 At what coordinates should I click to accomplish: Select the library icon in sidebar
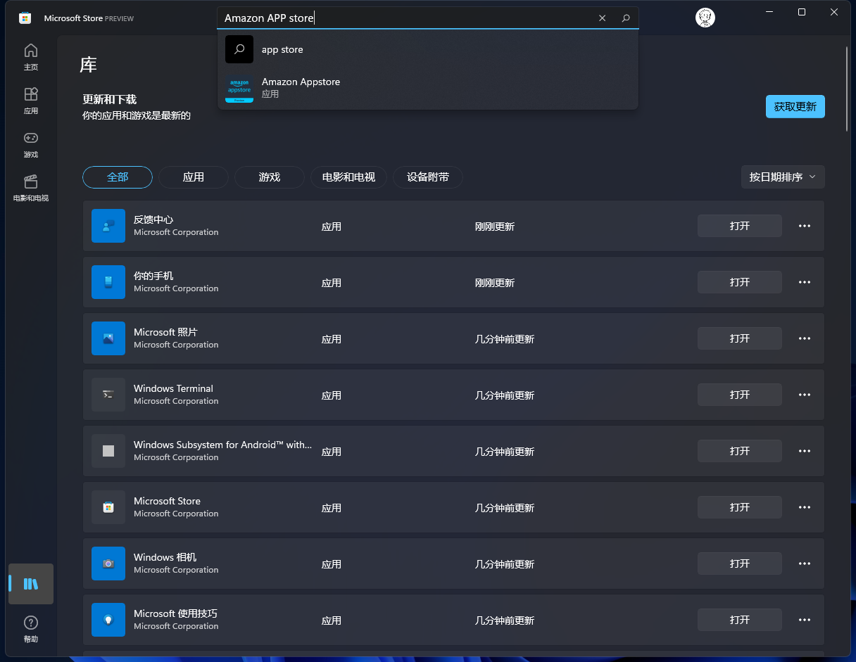(x=31, y=584)
